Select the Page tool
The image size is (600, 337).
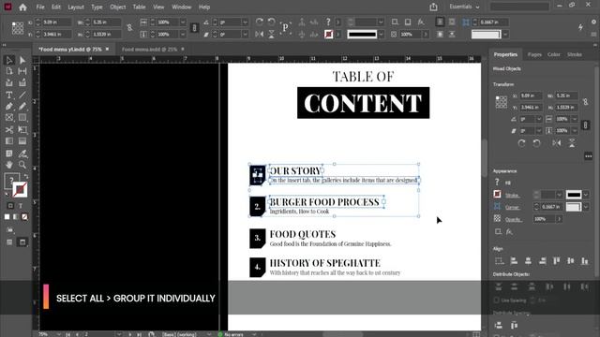point(9,71)
